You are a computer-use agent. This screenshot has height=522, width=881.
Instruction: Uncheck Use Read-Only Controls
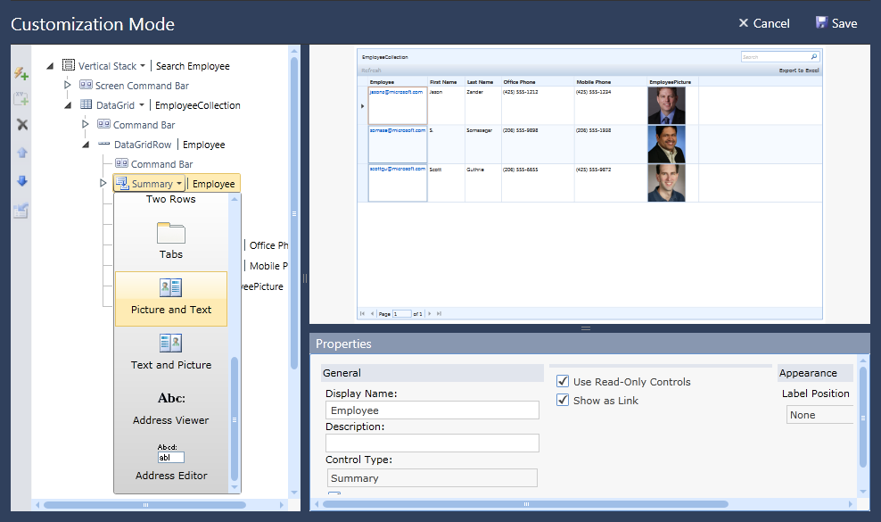coord(563,381)
